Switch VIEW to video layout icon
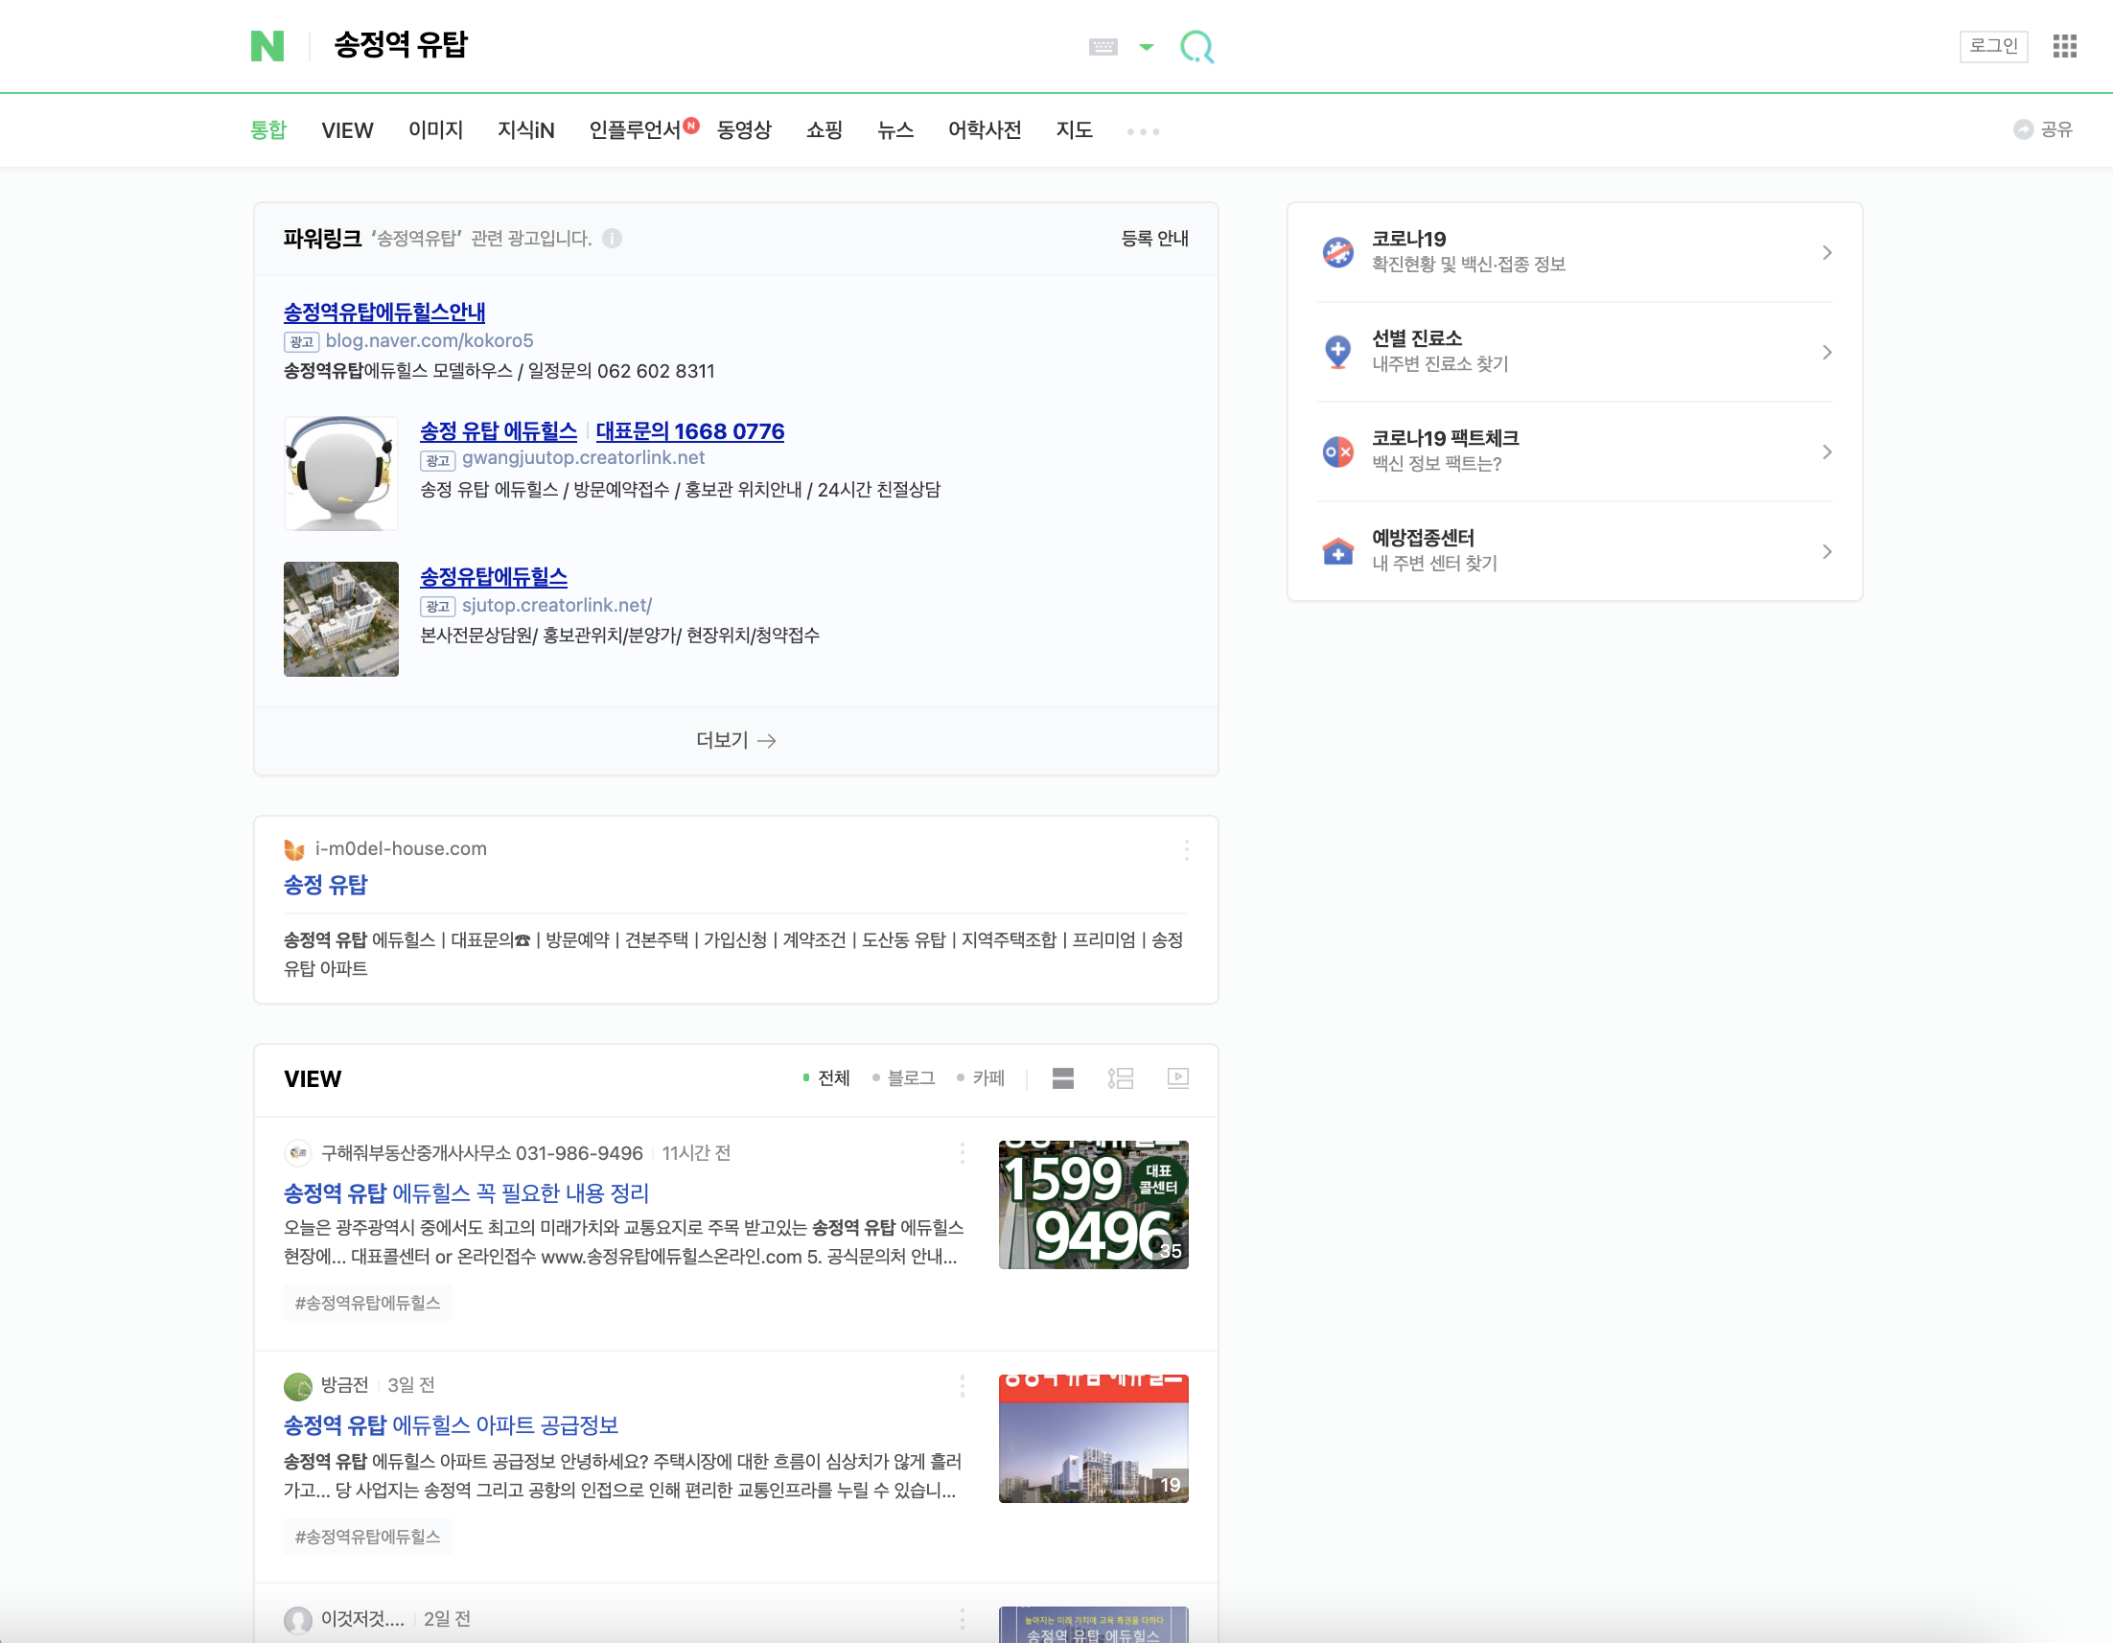The image size is (2113, 1643). click(1177, 1077)
